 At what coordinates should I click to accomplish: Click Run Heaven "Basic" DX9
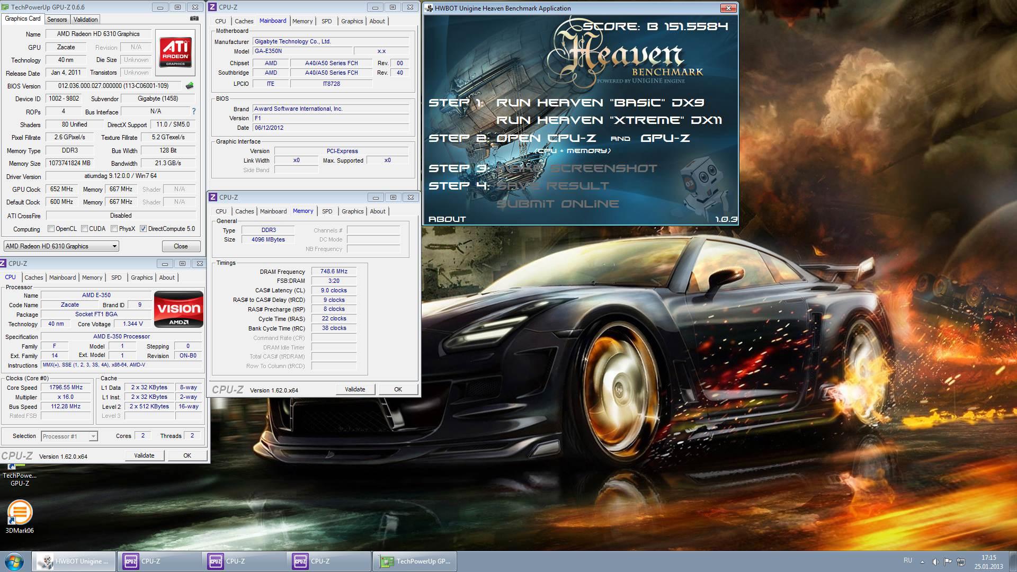pos(600,103)
